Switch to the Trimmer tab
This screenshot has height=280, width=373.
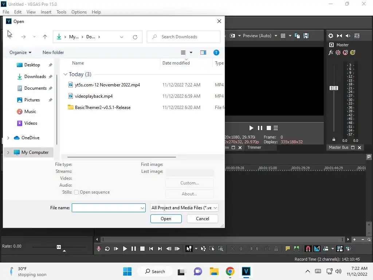click(x=254, y=147)
